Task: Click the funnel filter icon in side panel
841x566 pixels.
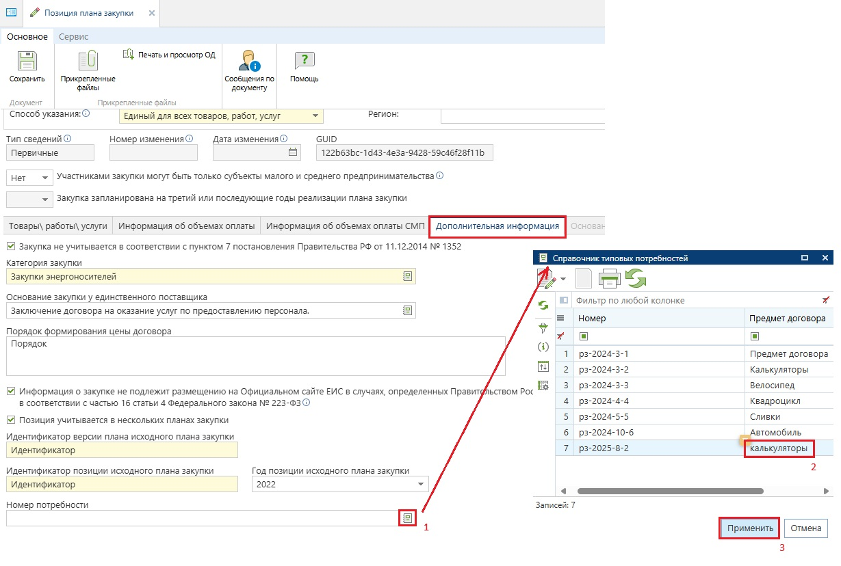Action: click(x=543, y=328)
